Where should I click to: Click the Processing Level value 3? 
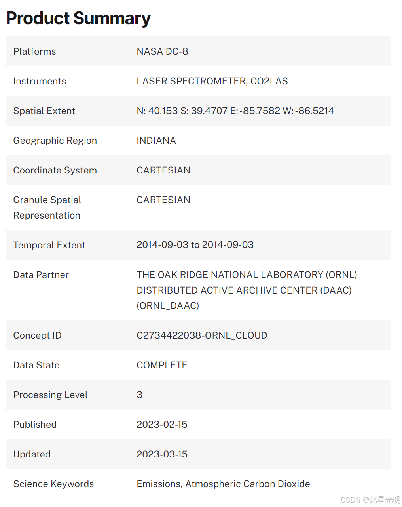[x=139, y=395]
